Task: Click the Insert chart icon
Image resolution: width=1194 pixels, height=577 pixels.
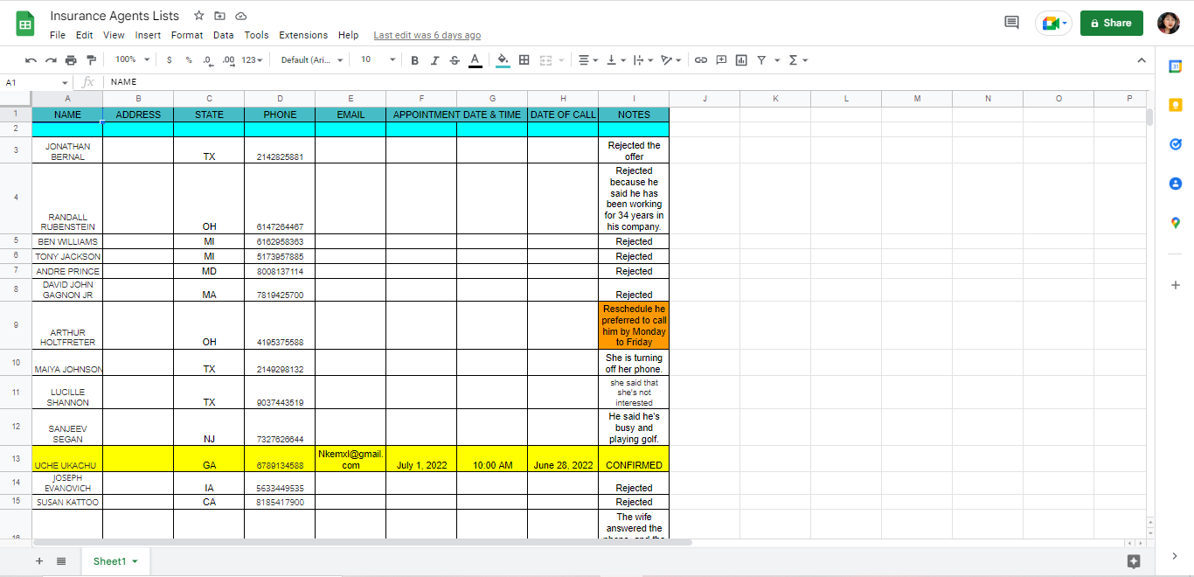Action: pyautogui.click(x=741, y=60)
